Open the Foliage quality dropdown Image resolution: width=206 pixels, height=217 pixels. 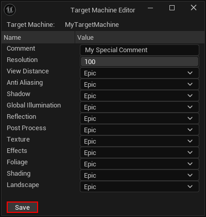pyautogui.click(x=140, y=164)
